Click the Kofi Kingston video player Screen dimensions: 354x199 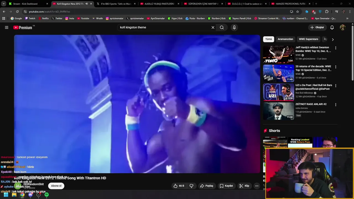pyautogui.click(x=137, y=104)
